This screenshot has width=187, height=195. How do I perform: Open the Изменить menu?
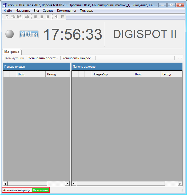pyautogui.click(x=23, y=11)
